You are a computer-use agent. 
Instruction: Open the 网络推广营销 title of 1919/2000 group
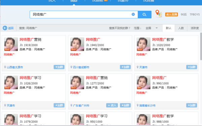(30, 39)
